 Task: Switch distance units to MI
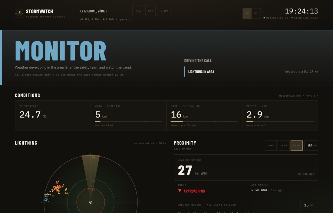click(x=256, y=14)
